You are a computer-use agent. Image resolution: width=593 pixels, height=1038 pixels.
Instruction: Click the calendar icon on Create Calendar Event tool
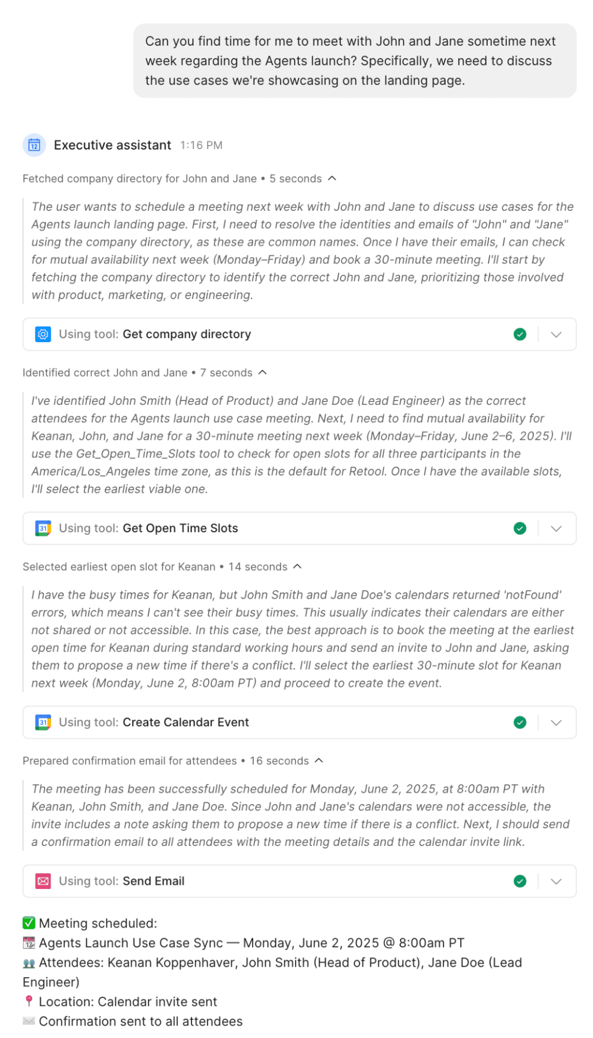pyautogui.click(x=44, y=722)
